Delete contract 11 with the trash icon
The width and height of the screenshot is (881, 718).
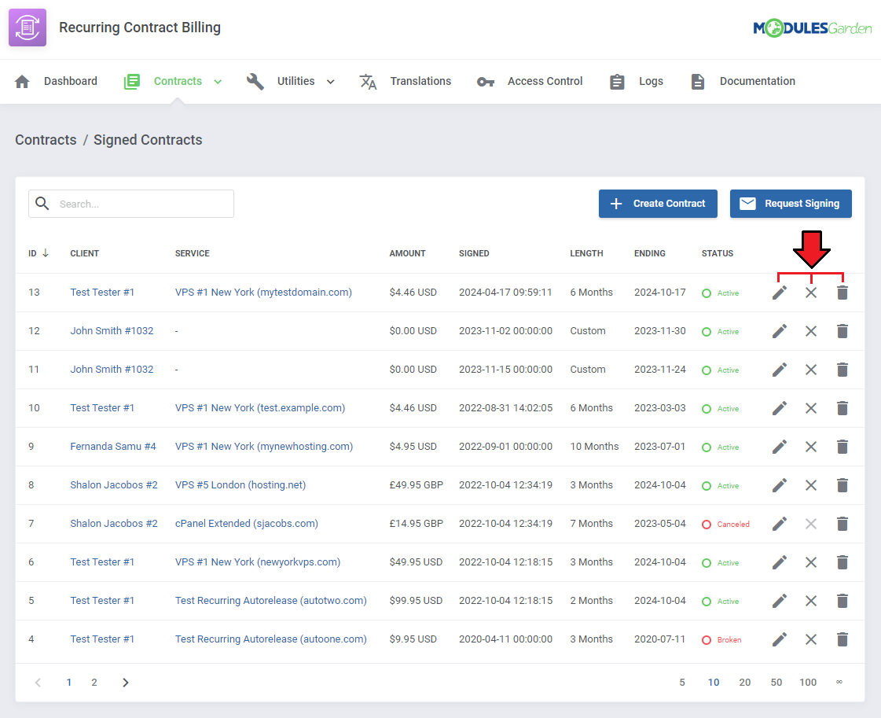[842, 370]
